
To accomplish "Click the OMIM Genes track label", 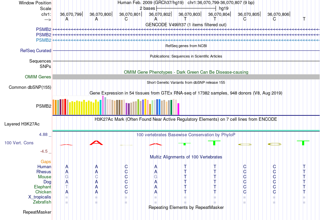I will (x=38, y=77).
